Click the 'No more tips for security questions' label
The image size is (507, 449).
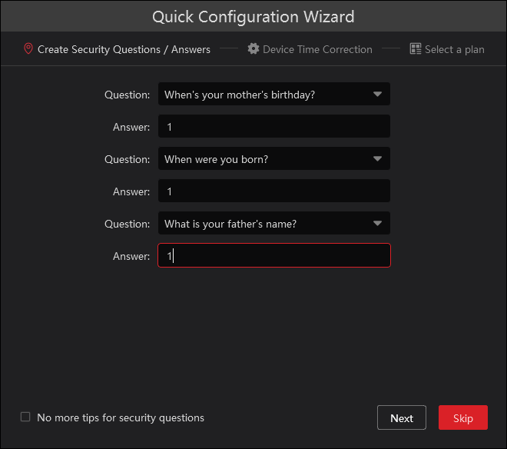click(121, 417)
